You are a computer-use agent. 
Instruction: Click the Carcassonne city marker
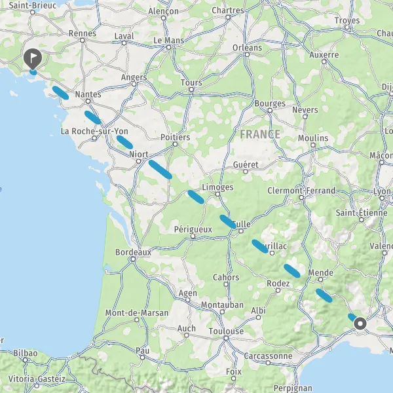coord(268,363)
